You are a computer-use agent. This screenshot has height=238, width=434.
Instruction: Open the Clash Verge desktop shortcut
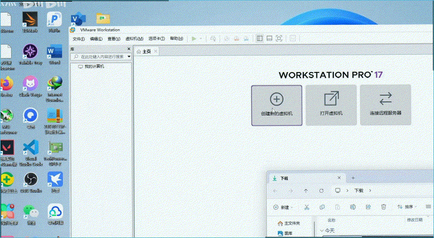[30, 87]
